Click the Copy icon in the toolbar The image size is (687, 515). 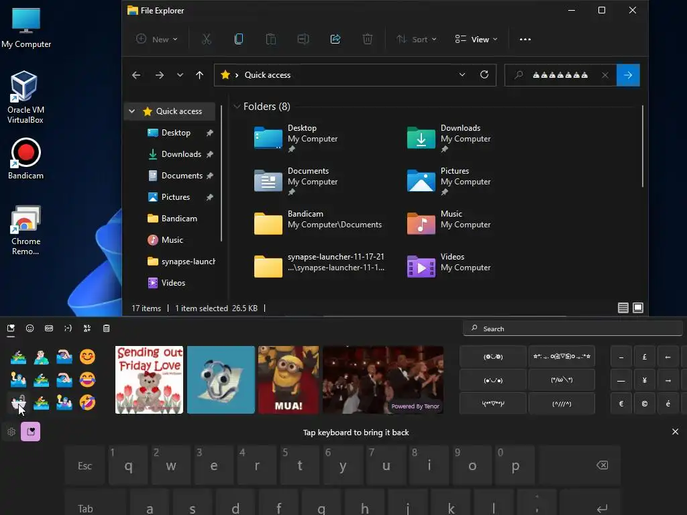pos(239,40)
